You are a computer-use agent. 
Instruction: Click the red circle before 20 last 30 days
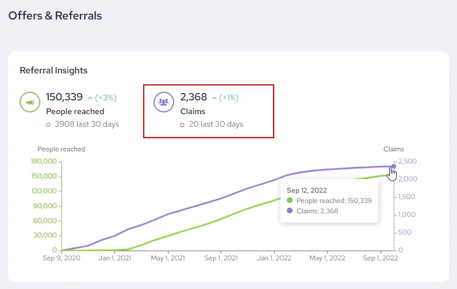182,125
